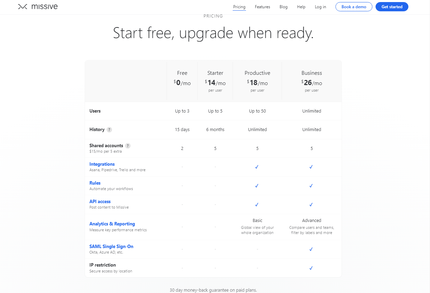Click the Business plan IP restriction checkmark

point(311,268)
